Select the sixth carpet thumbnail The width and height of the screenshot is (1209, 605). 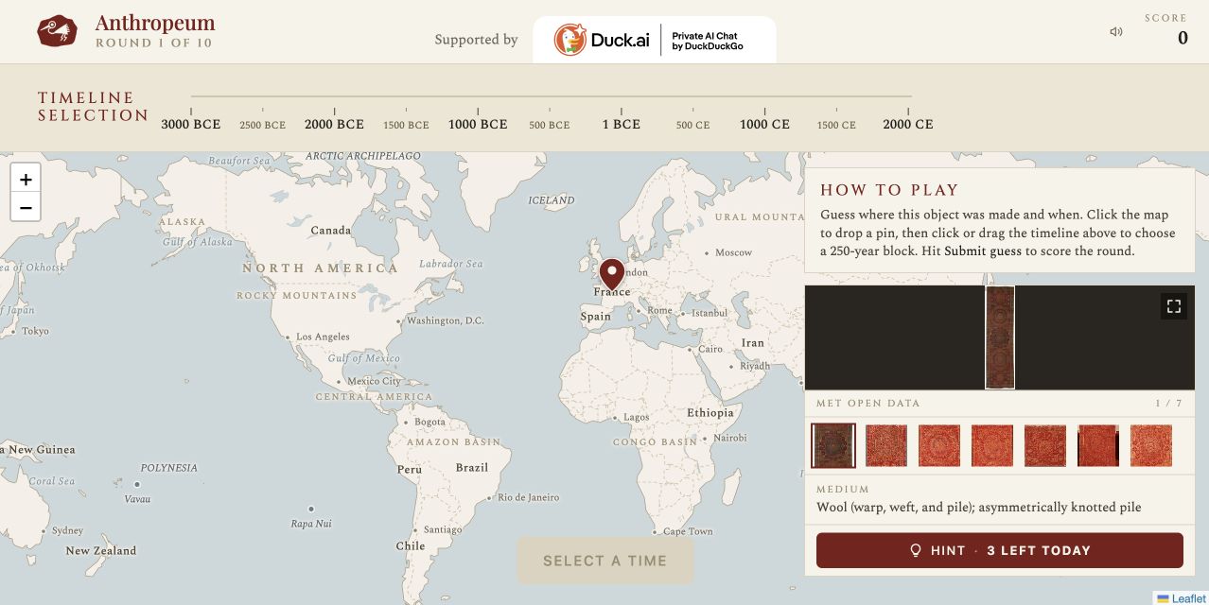[1098, 445]
